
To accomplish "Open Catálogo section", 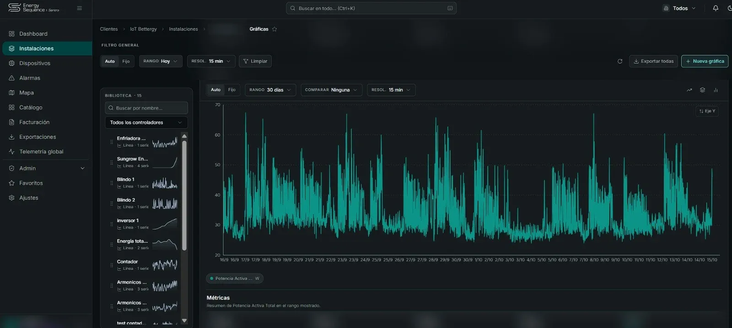I will click(46, 108).
